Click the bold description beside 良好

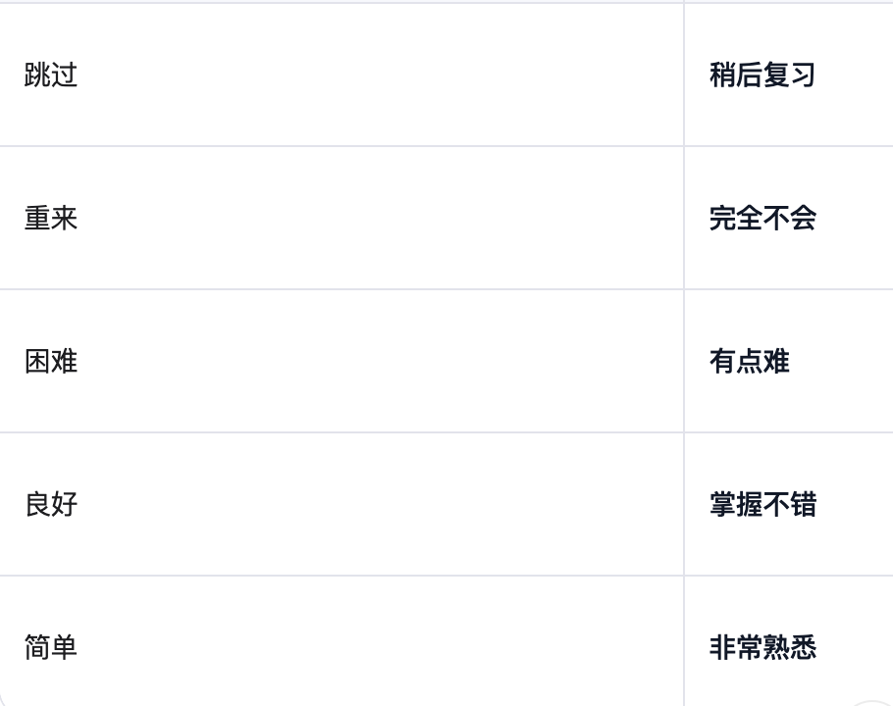(762, 505)
